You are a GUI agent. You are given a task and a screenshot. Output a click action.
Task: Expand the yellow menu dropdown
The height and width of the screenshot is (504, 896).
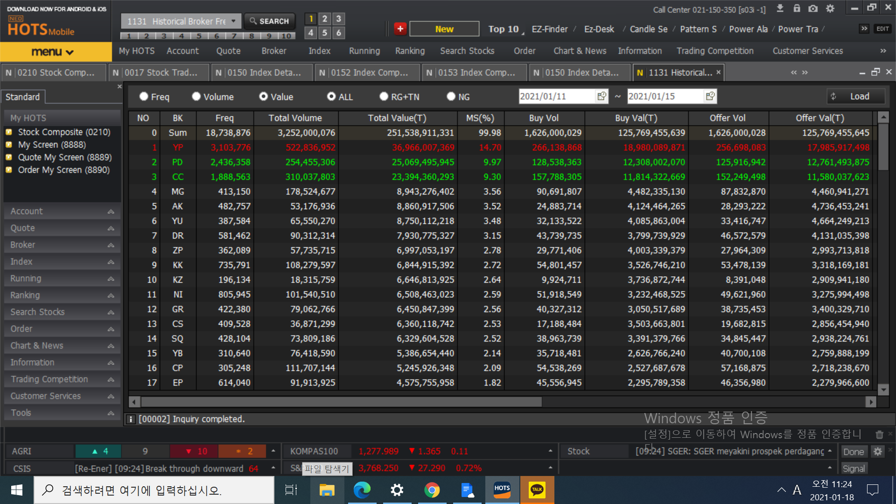pos(56,52)
